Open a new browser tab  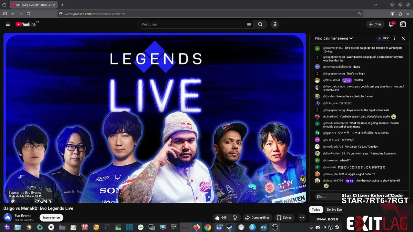62,5
